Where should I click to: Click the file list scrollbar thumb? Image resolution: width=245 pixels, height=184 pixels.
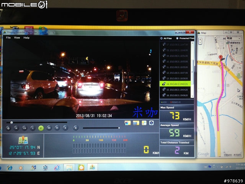pos(193,72)
